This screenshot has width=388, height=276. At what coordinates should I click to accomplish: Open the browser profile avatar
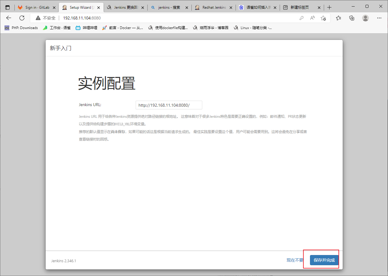click(365, 18)
